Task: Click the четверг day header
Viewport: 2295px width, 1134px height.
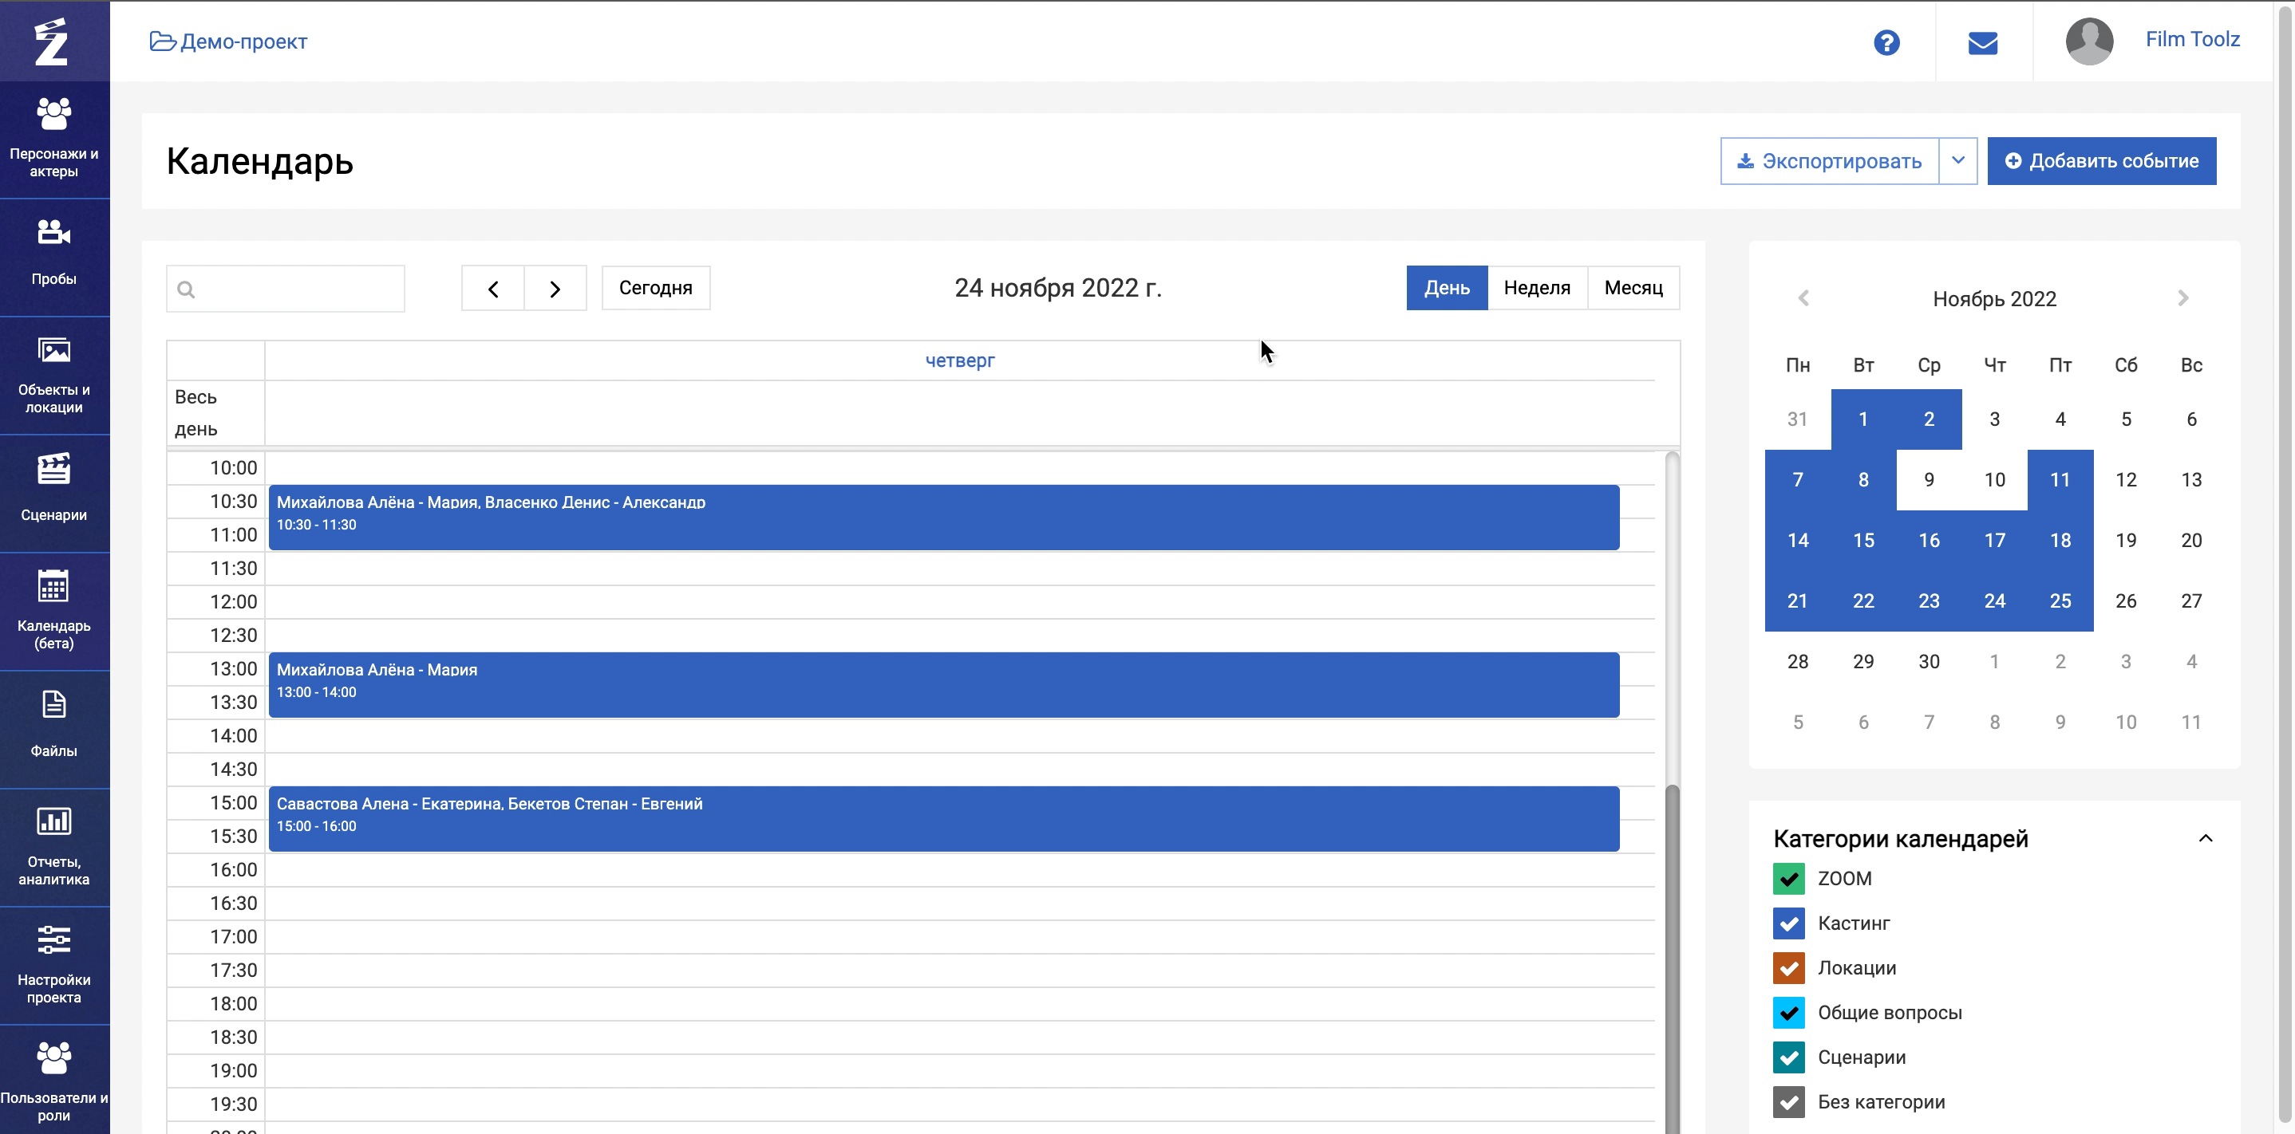Action: tap(959, 360)
